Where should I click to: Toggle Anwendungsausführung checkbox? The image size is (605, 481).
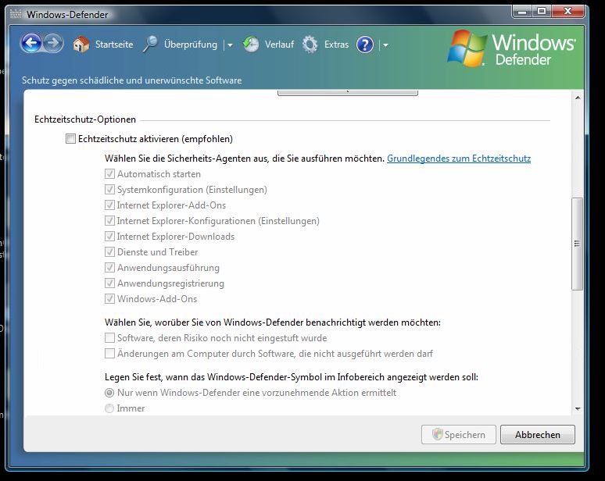click(x=109, y=268)
